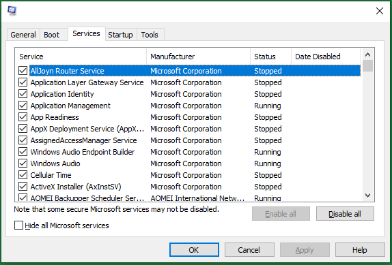
Task: Switch to the General tab
Action: (x=23, y=35)
